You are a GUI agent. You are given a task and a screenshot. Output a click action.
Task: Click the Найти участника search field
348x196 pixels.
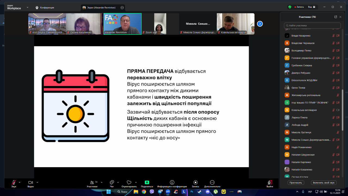tap(312, 26)
